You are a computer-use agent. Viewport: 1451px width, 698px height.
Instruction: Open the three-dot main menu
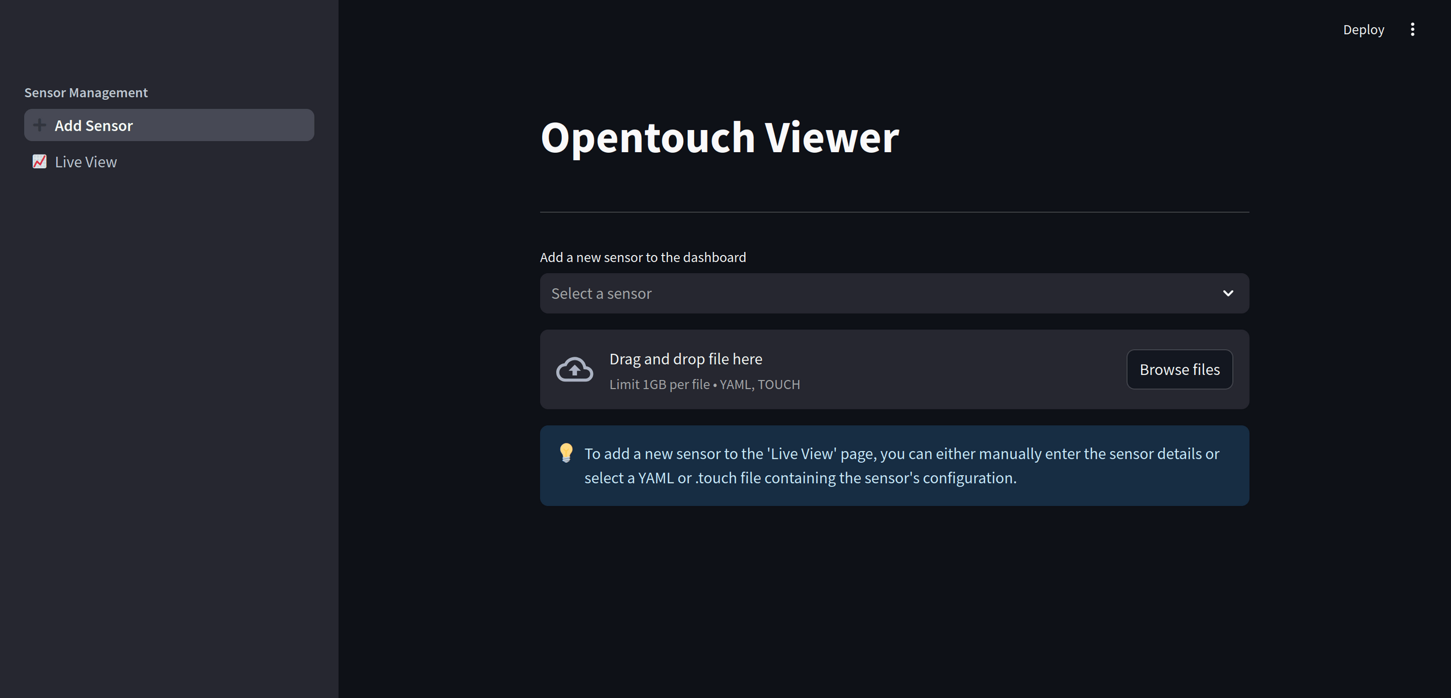click(1412, 30)
